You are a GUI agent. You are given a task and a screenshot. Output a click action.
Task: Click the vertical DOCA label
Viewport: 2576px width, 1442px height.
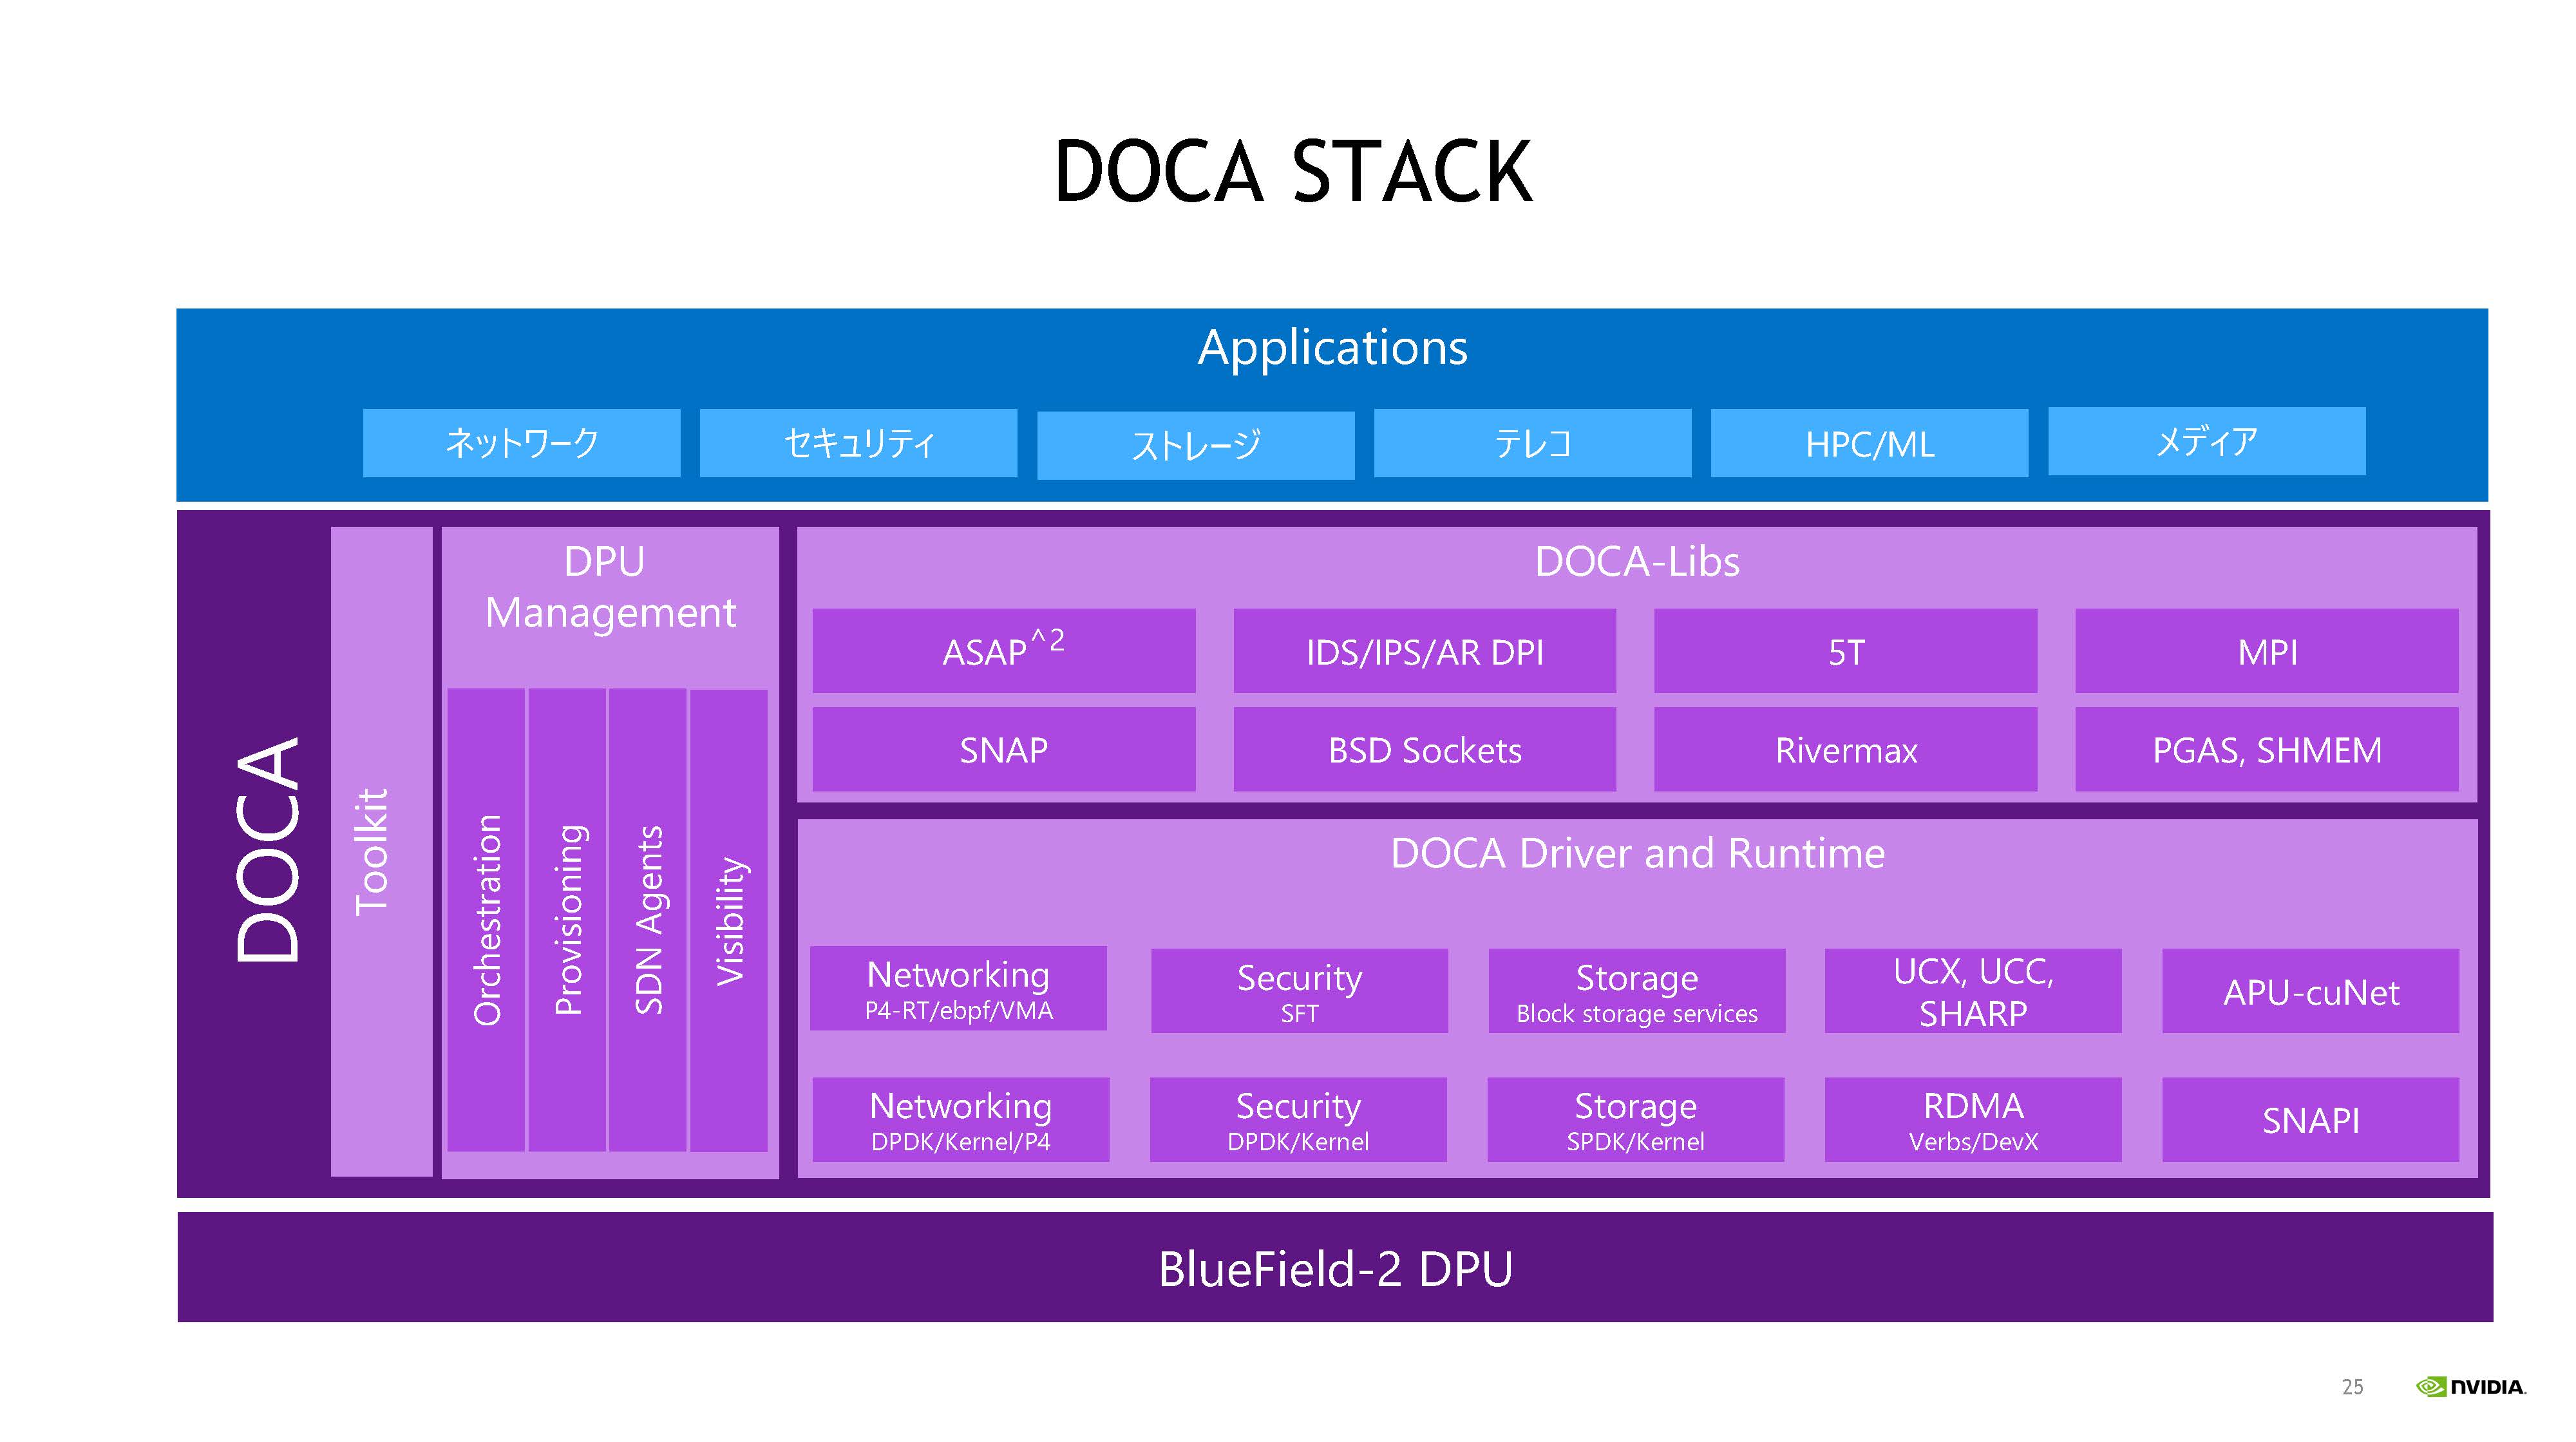267,851
